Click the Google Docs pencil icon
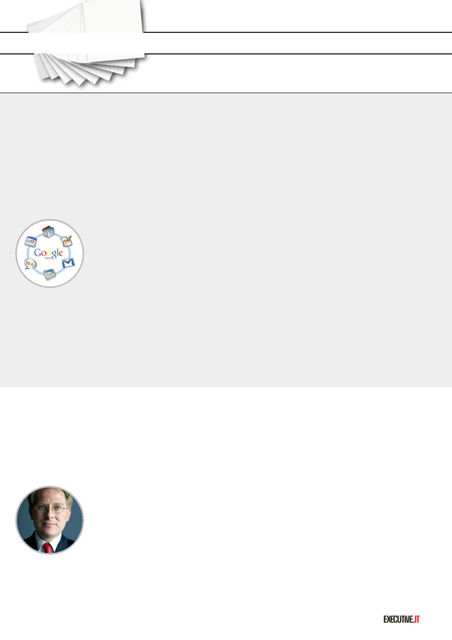 click(x=67, y=241)
